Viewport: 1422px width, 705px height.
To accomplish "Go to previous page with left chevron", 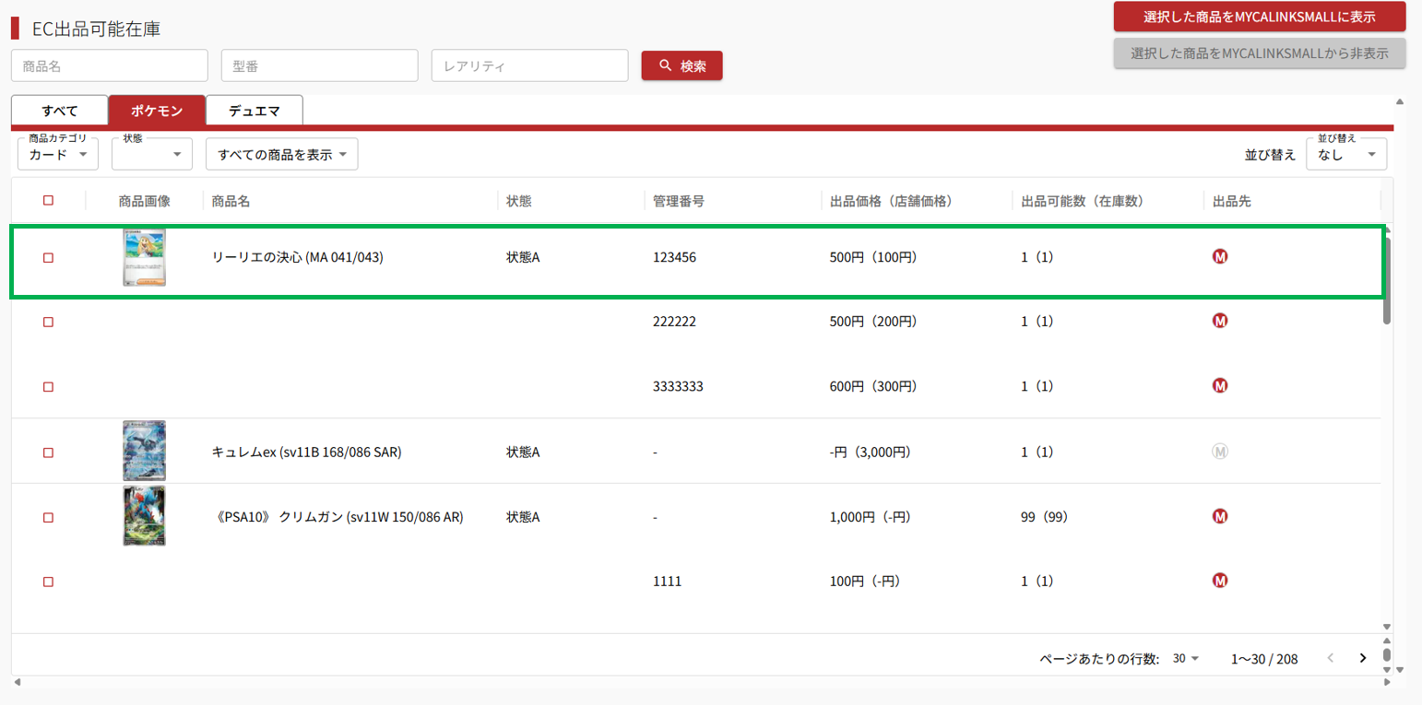I will [1330, 658].
